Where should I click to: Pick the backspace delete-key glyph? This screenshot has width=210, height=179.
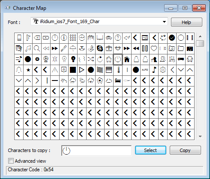point(37,38)
